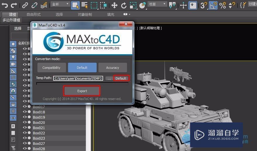Hide Box023 using its eye icon

25,138
